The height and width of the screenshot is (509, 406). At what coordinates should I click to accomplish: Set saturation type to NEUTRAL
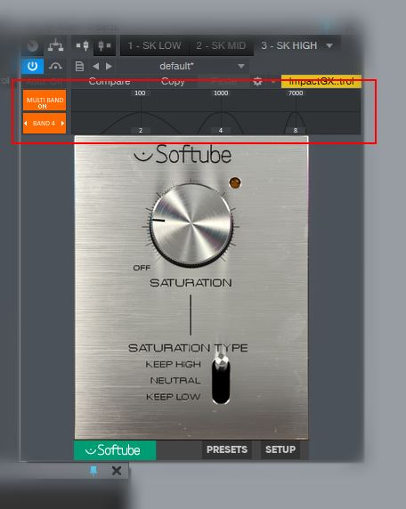175,381
